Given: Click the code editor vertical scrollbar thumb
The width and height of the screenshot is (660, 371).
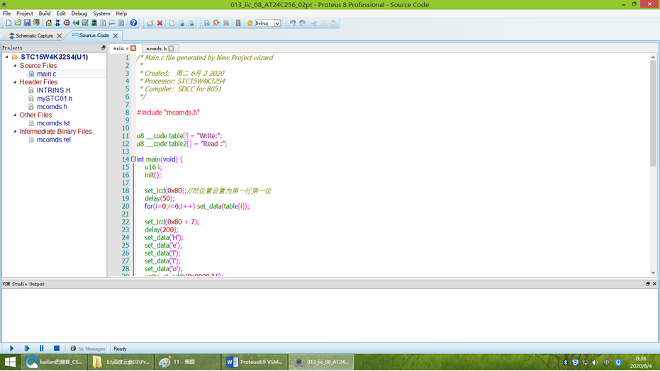Looking at the screenshot, I should pyautogui.click(x=653, y=113).
